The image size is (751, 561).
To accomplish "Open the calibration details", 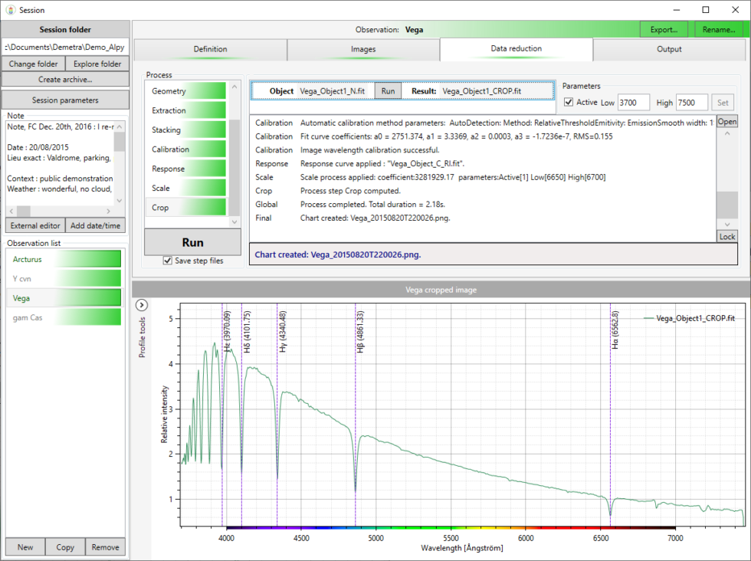I will [726, 121].
